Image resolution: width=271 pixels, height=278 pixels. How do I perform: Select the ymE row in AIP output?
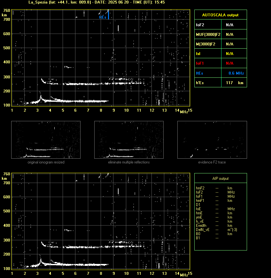216,217
